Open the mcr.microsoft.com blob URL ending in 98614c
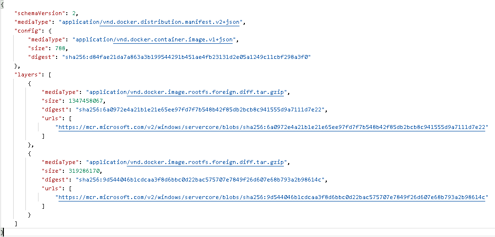This screenshot has width=495, height=237. (x=272, y=197)
